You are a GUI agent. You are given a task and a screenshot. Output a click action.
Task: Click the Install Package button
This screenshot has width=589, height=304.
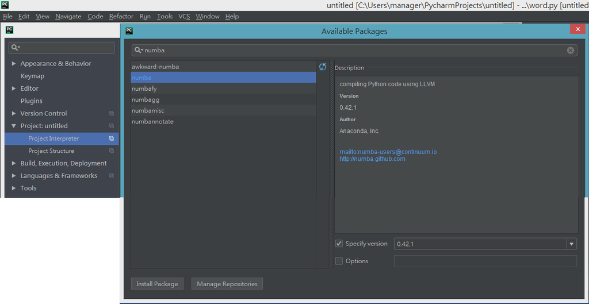click(x=157, y=284)
